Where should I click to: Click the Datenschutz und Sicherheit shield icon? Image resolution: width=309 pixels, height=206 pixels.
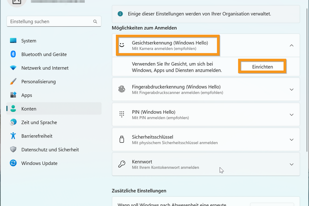click(x=13, y=149)
